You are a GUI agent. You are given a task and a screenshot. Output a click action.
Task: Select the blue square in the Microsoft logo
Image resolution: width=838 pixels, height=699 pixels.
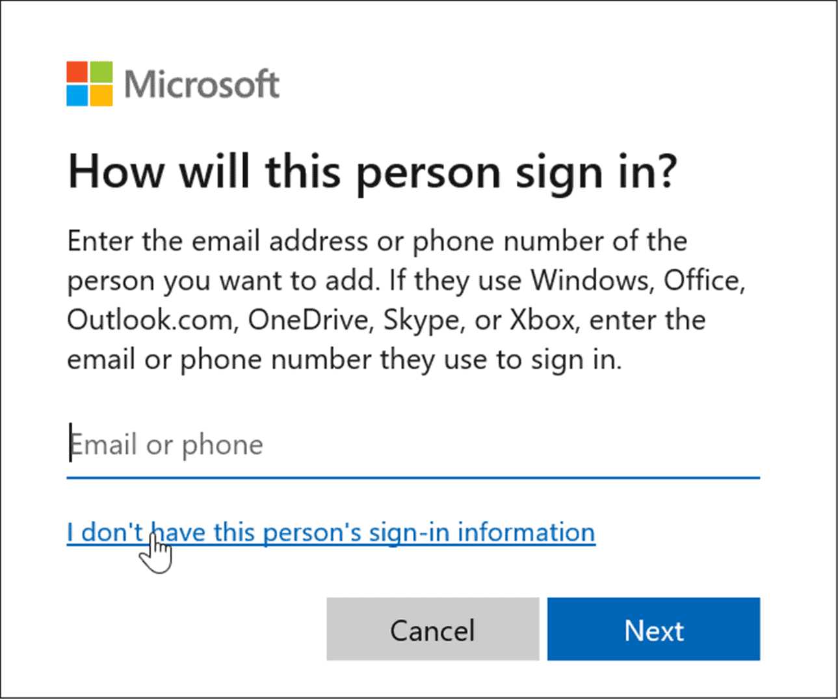click(x=77, y=94)
